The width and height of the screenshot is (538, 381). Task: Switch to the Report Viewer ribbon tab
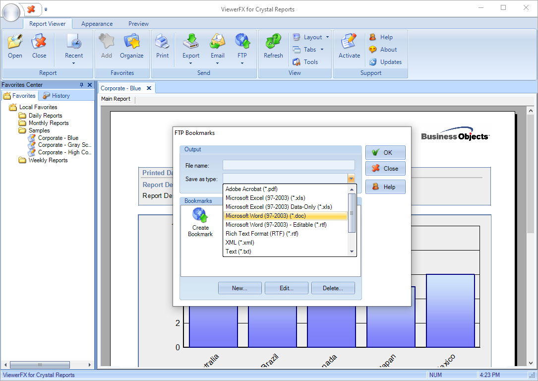[x=47, y=24]
